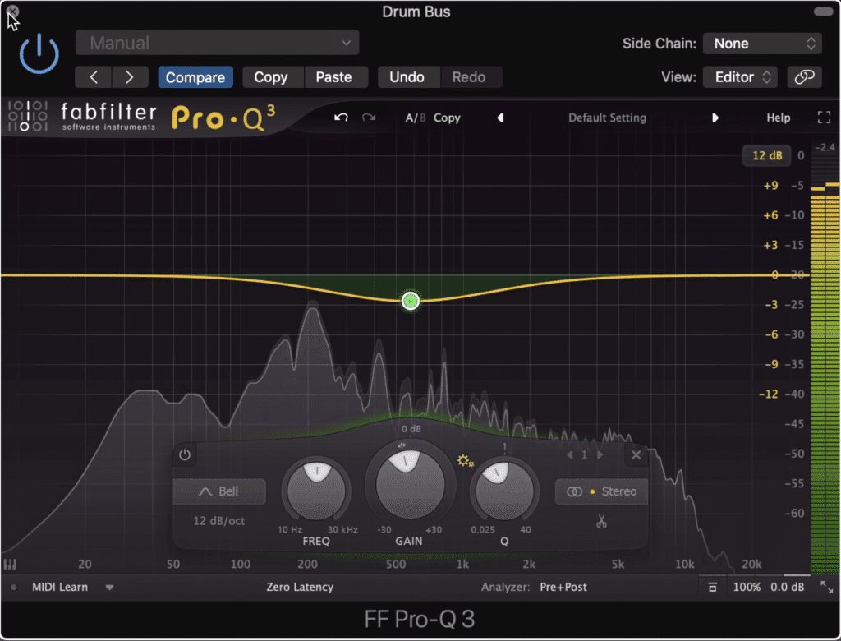Viewport: 841px width, 641px height.
Task: Go to previous preset arrow
Action: (x=94, y=77)
